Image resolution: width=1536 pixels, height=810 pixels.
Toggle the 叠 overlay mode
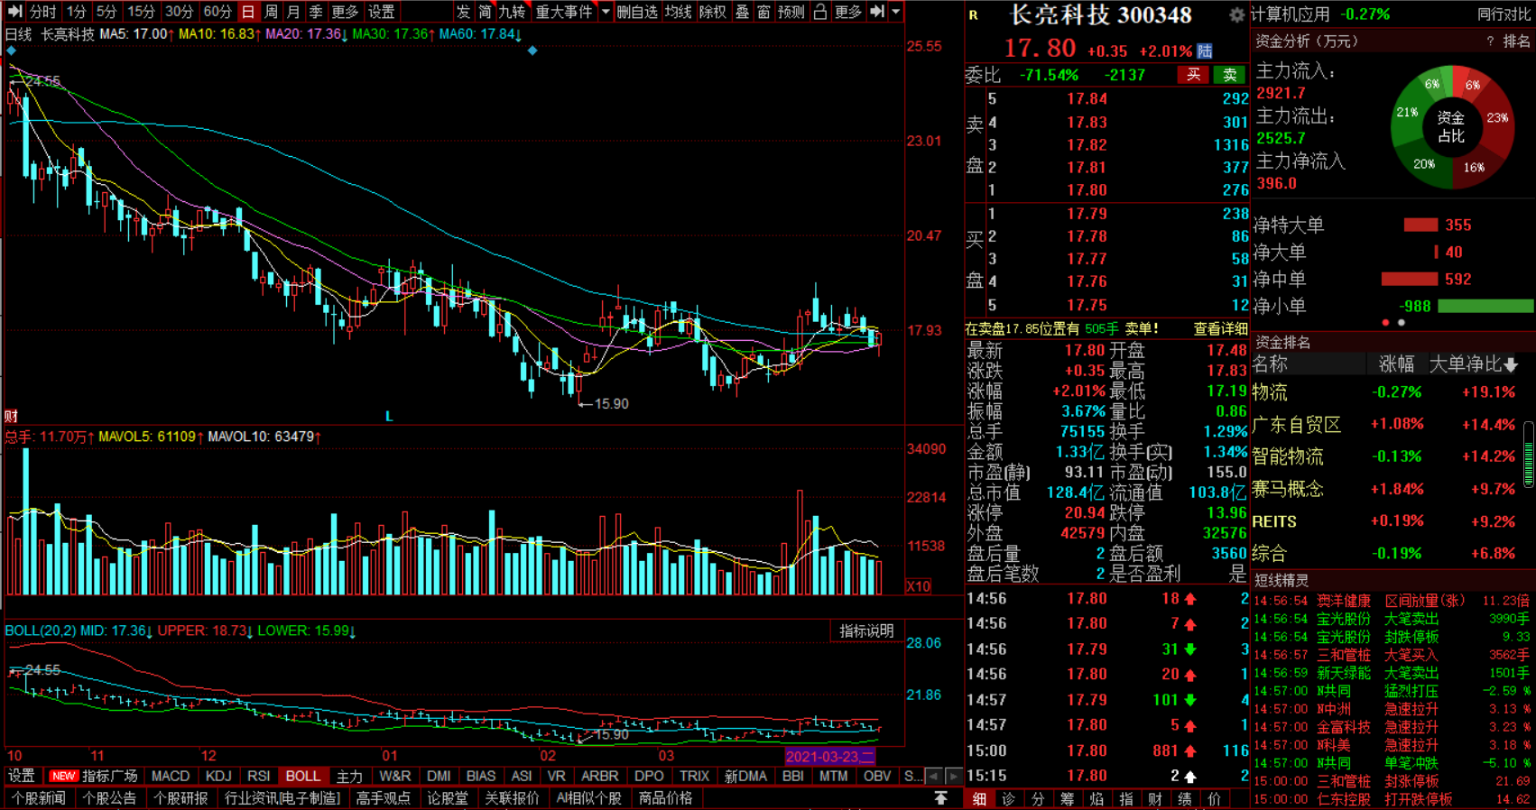pyautogui.click(x=742, y=12)
